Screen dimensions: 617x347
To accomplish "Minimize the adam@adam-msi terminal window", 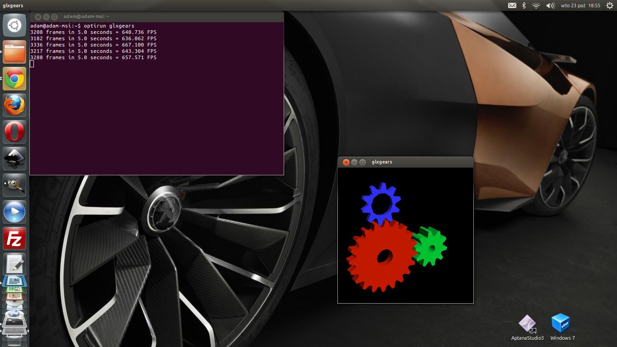I will click(x=46, y=17).
